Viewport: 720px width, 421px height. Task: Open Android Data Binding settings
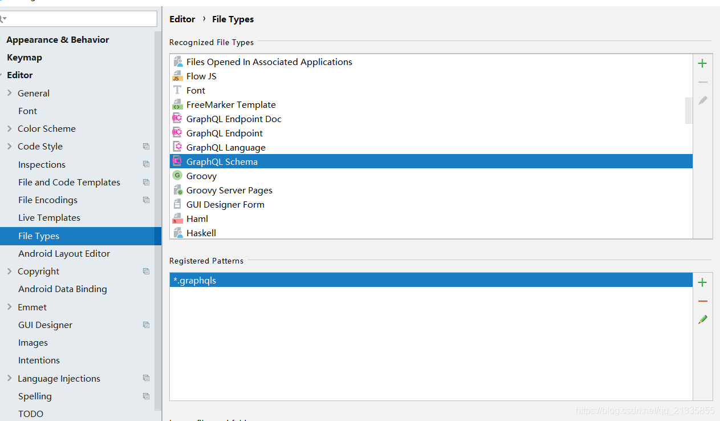pos(63,289)
